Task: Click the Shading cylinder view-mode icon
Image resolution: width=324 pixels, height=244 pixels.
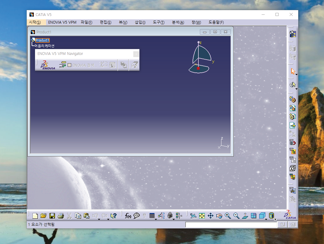Action: point(271,216)
